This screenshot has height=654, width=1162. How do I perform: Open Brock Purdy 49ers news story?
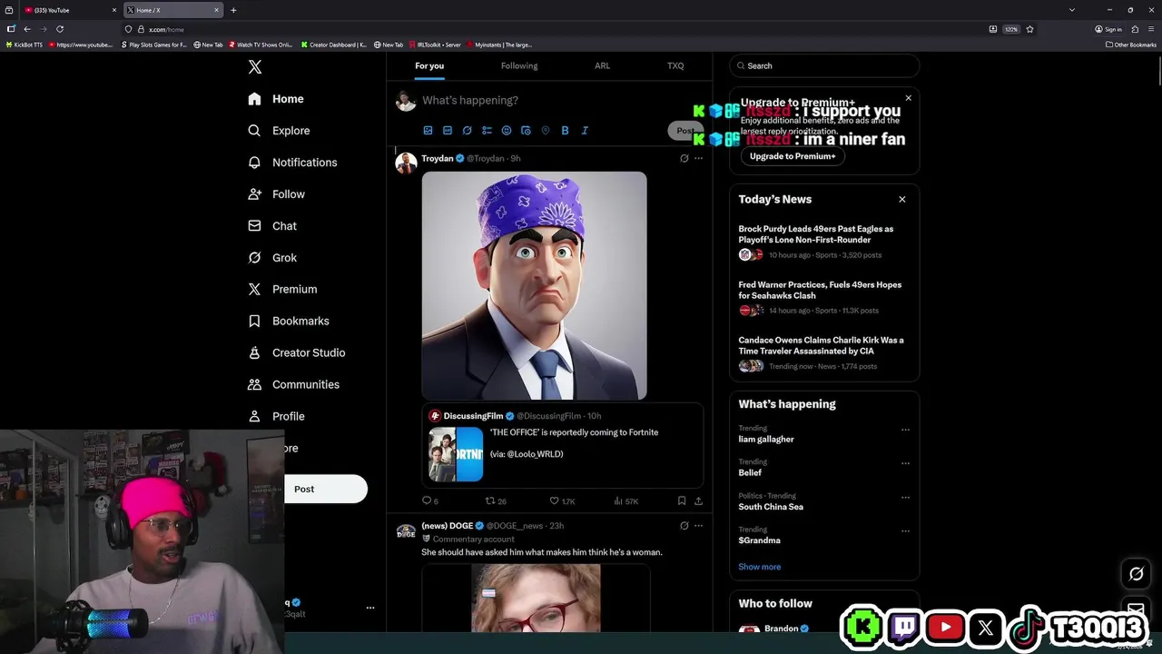coord(824,243)
